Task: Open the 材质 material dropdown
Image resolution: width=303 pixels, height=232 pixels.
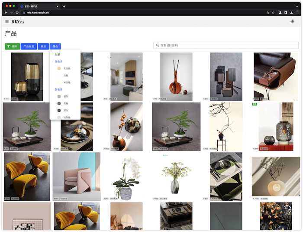Action: (43, 46)
